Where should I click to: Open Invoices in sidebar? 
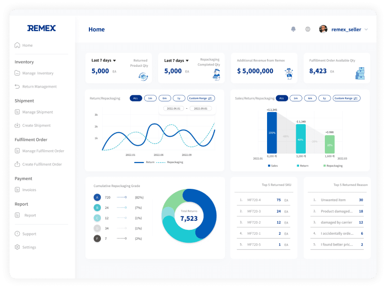coord(29,190)
